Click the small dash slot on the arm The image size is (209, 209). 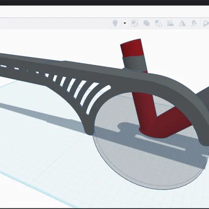17,68
